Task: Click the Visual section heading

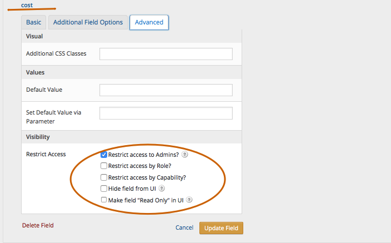Action: (x=34, y=36)
